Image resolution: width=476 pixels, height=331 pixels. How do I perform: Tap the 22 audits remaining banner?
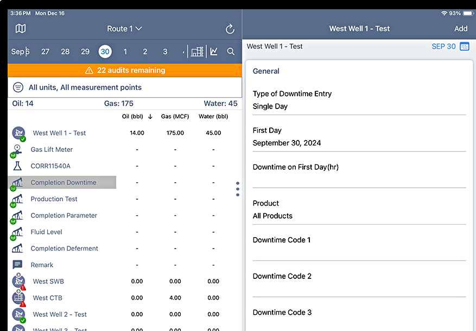(x=124, y=70)
